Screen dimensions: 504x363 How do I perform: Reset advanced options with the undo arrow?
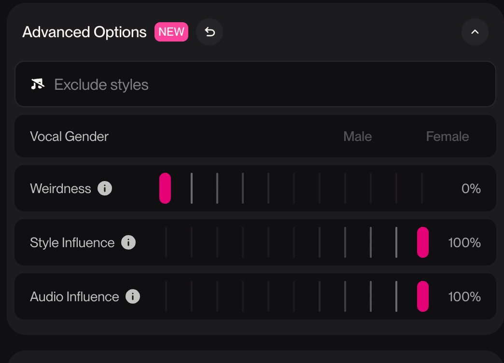coord(210,32)
